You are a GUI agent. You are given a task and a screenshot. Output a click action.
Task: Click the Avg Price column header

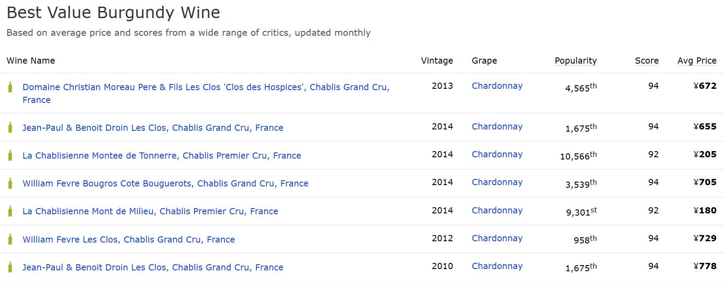pyautogui.click(x=697, y=61)
